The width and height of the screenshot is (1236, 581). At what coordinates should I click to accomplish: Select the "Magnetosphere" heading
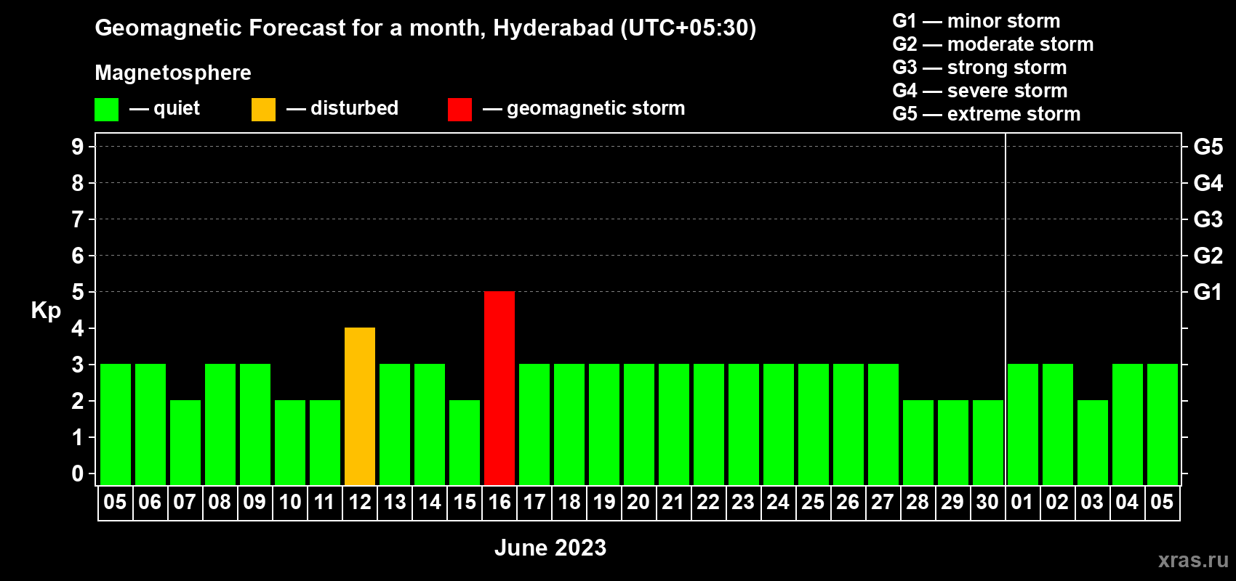[x=173, y=73]
